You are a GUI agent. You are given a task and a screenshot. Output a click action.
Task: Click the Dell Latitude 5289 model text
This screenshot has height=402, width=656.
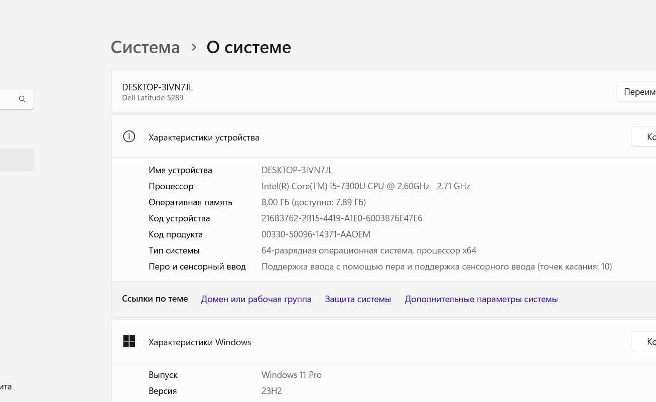click(153, 98)
